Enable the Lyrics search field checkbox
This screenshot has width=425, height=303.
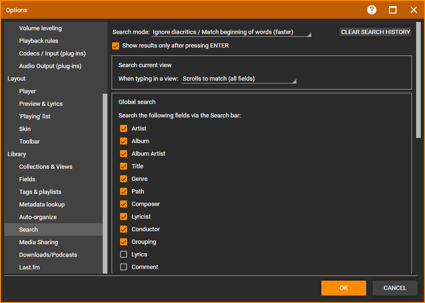(x=124, y=255)
